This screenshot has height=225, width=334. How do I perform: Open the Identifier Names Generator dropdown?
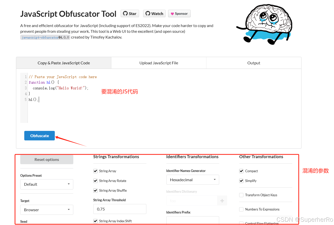click(193, 180)
